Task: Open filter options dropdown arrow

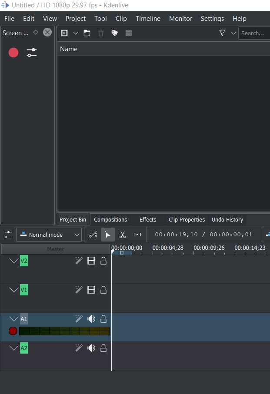Action: coord(233,33)
